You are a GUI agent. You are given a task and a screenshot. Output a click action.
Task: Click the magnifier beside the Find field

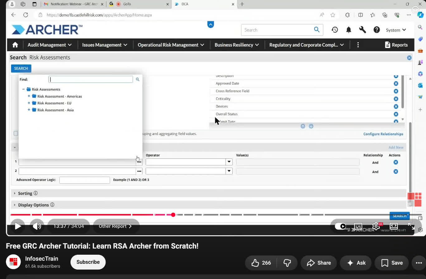[x=138, y=79]
